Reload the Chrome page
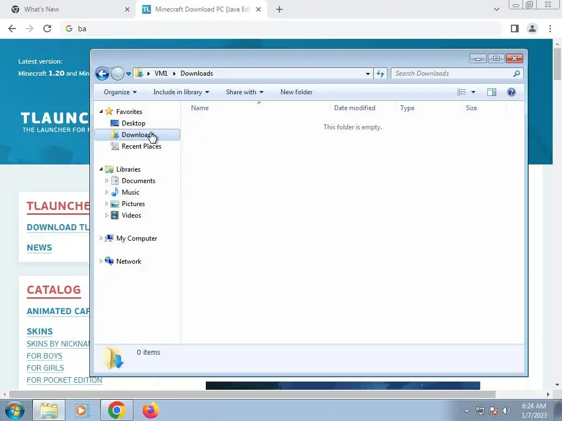Screen dimensions: 562x421 click(47, 29)
